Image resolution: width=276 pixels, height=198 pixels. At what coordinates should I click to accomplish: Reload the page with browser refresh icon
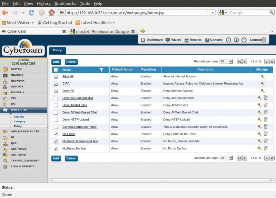pos(31,13)
